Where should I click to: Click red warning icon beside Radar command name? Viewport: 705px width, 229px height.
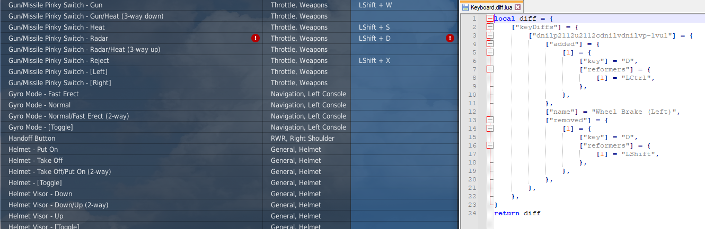pos(256,38)
